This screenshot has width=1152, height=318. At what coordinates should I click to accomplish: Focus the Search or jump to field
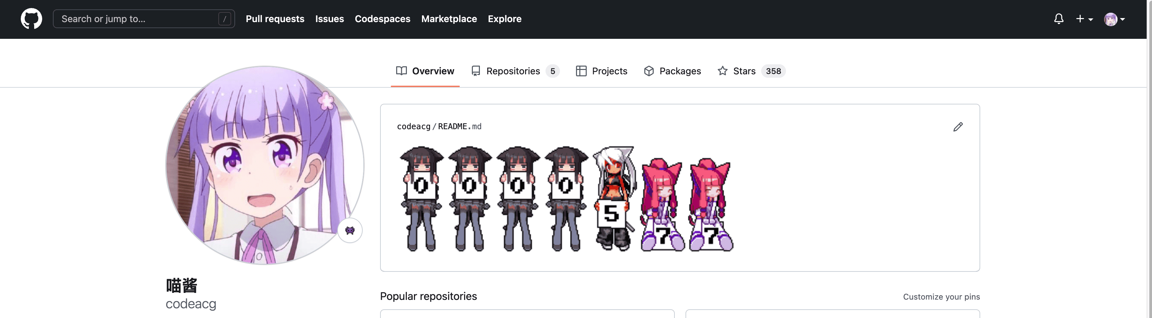pyautogui.click(x=144, y=19)
